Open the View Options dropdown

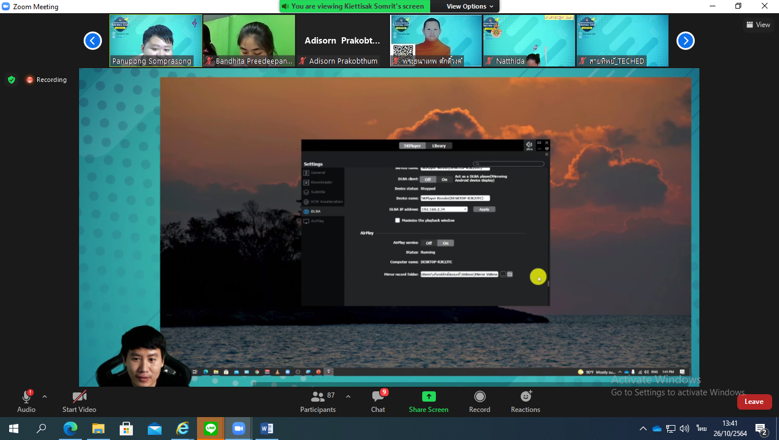pos(470,6)
